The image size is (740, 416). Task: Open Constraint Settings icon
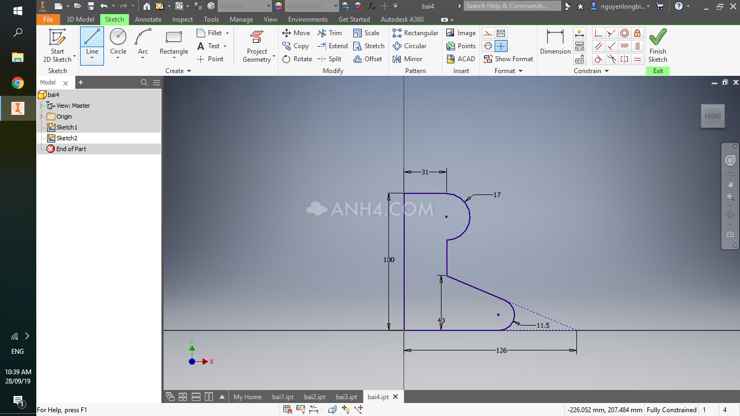[580, 59]
